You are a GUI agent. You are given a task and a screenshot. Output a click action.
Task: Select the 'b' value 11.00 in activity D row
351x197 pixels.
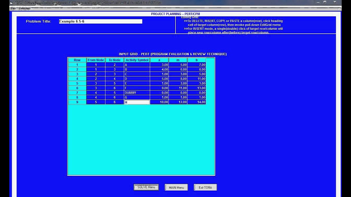pos(197,79)
